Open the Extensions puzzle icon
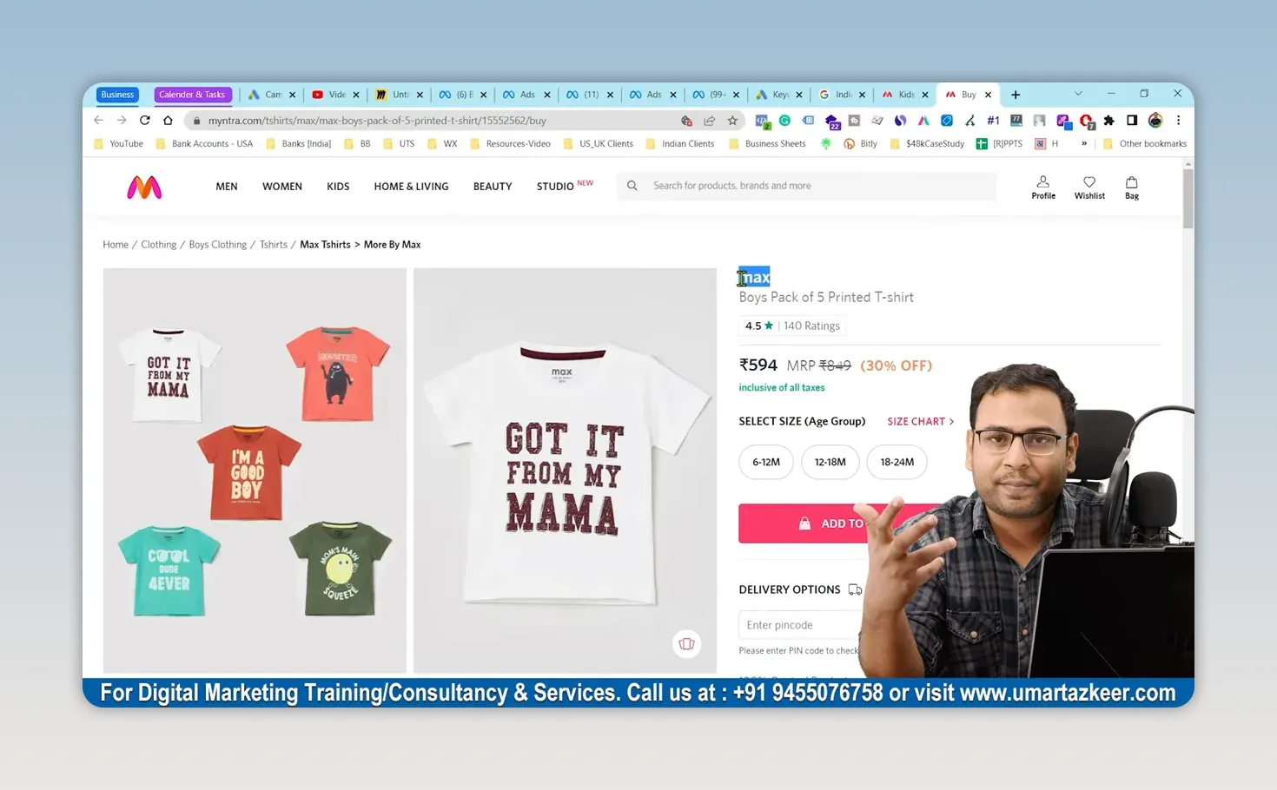 click(1109, 121)
